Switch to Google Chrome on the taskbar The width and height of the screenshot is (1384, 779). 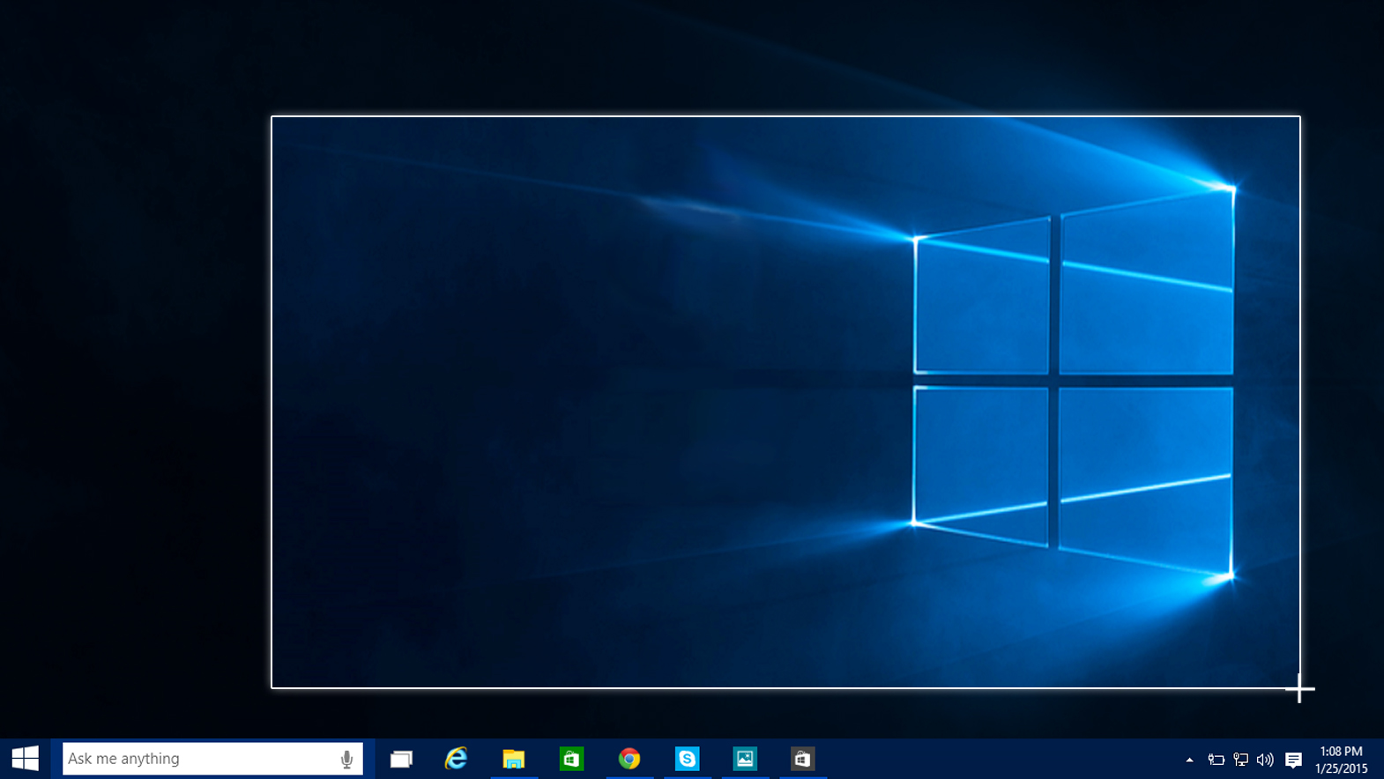click(x=629, y=759)
